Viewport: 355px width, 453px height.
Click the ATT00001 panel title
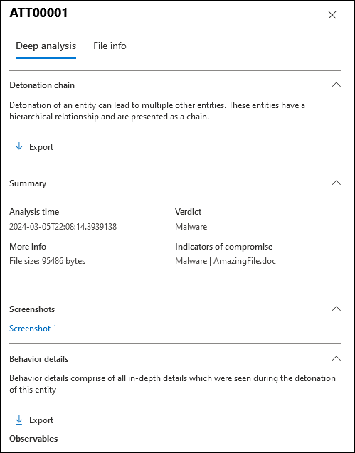click(38, 13)
